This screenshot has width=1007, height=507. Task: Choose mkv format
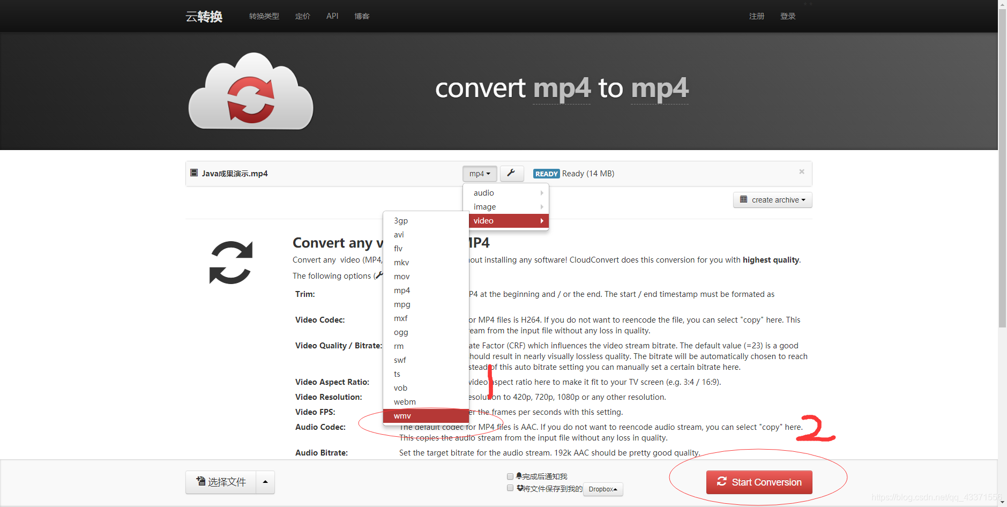[426, 263]
